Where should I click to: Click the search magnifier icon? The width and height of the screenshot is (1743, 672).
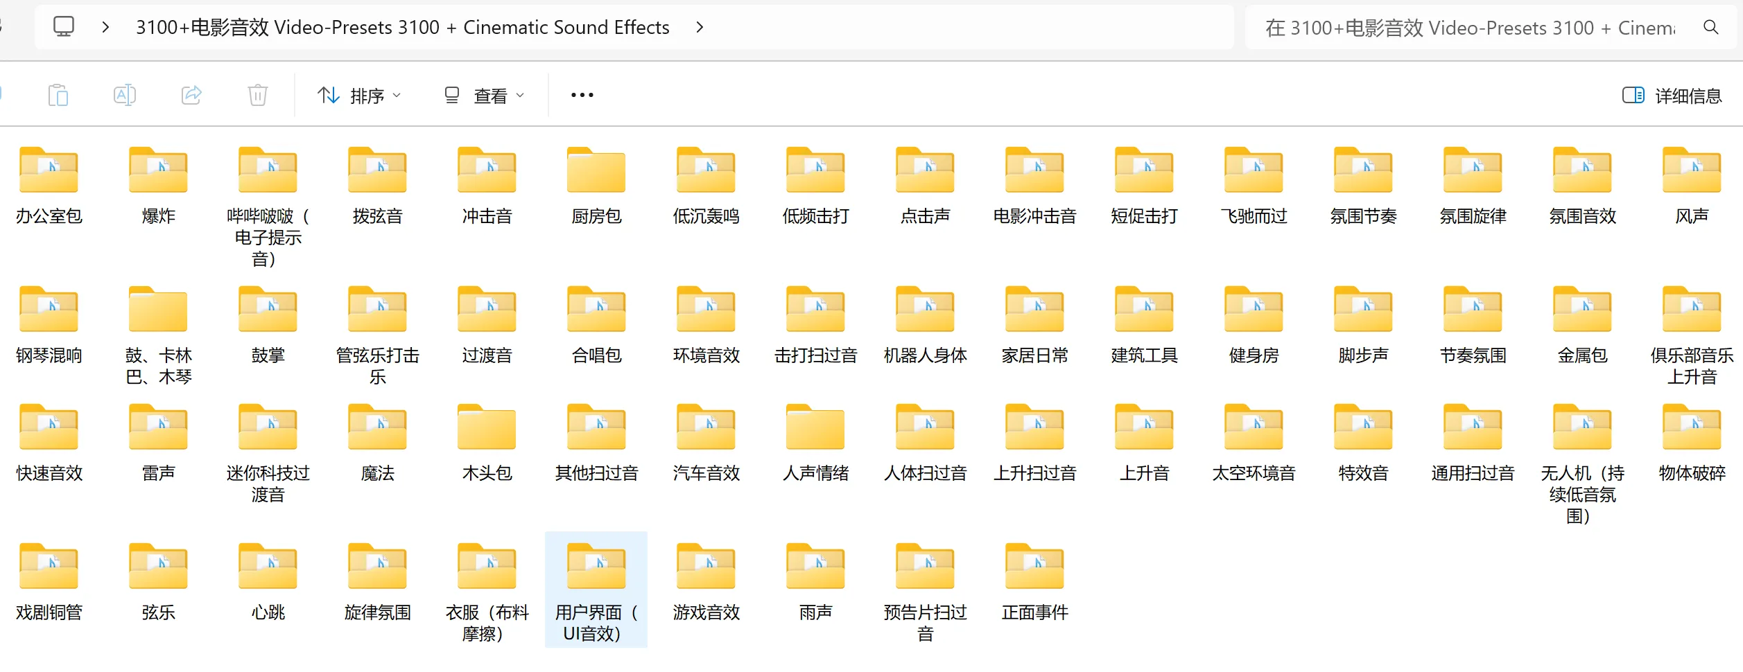coord(1710,28)
